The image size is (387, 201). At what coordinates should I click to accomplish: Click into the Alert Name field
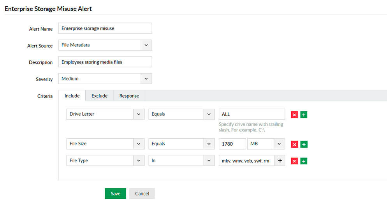click(x=105, y=28)
